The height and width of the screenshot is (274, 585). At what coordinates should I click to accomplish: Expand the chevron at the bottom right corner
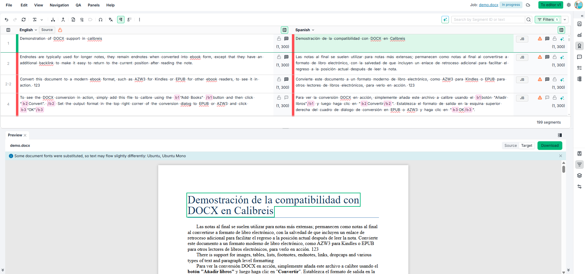tap(568, 270)
